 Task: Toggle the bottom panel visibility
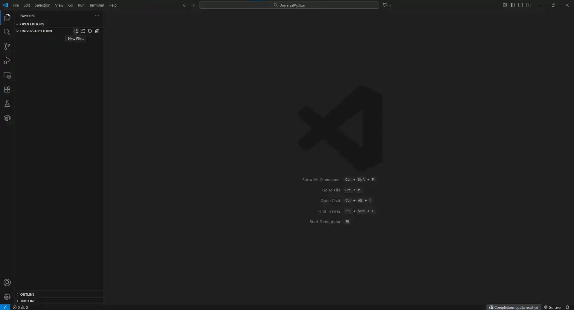tap(520, 5)
